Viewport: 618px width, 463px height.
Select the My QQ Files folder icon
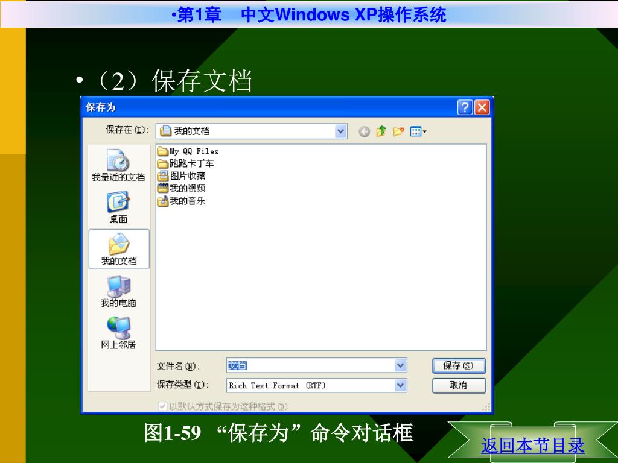pos(163,151)
